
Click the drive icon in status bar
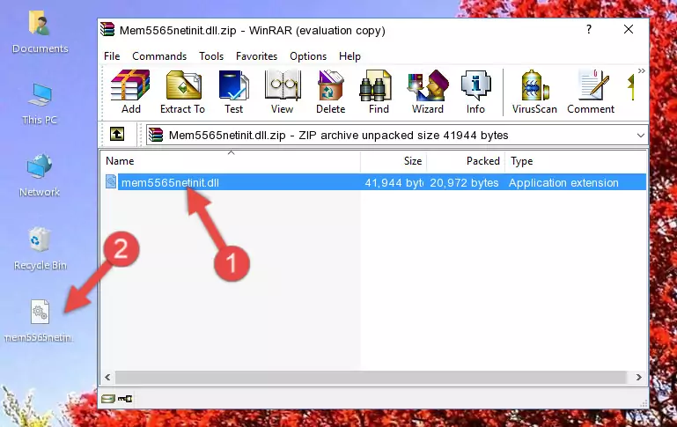tap(108, 399)
